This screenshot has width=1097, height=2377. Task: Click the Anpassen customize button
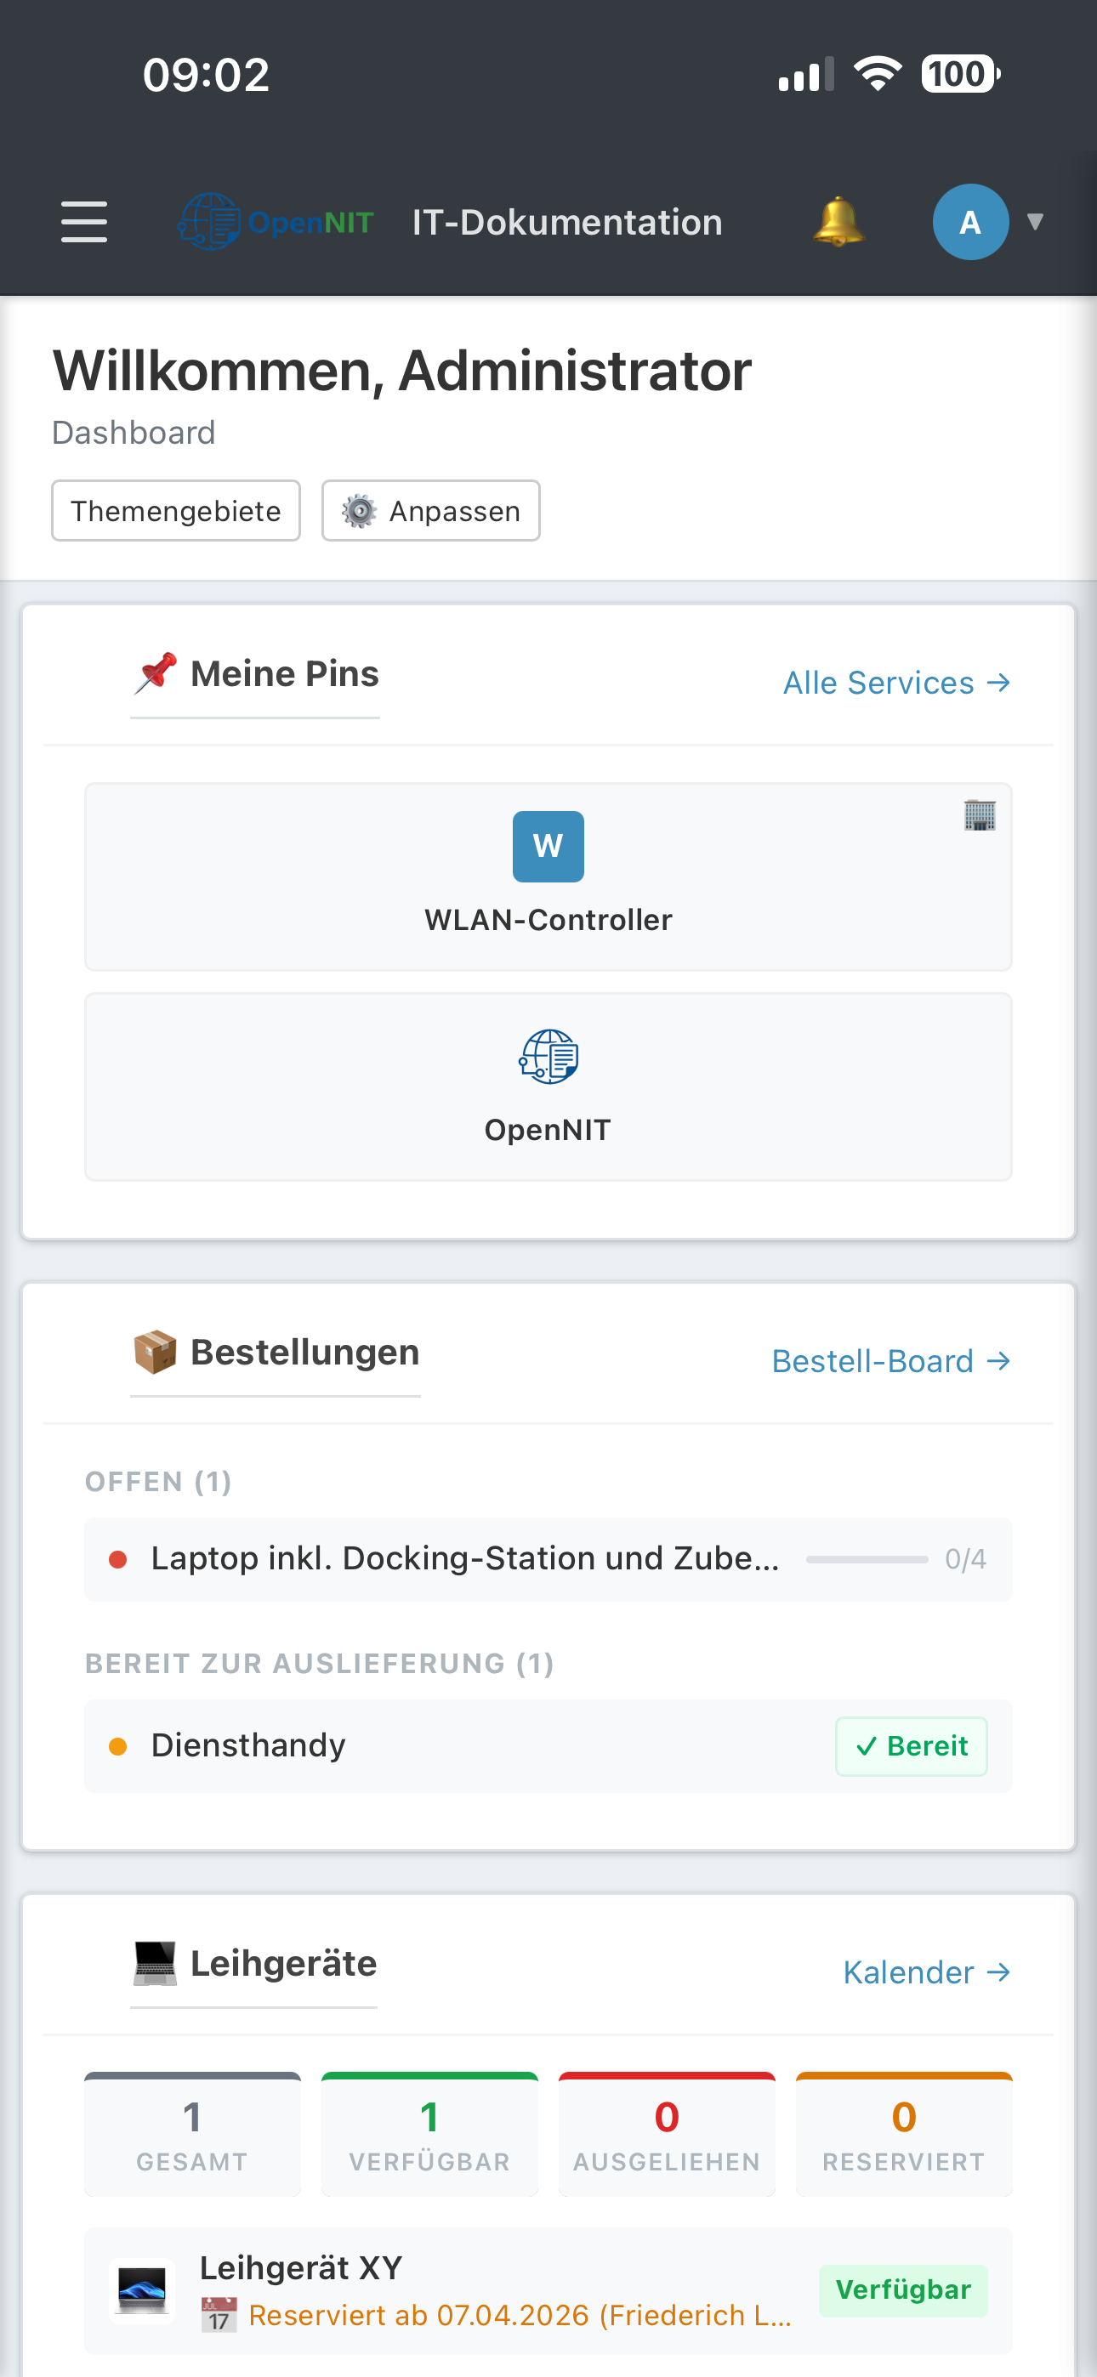(x=430, y=511)
